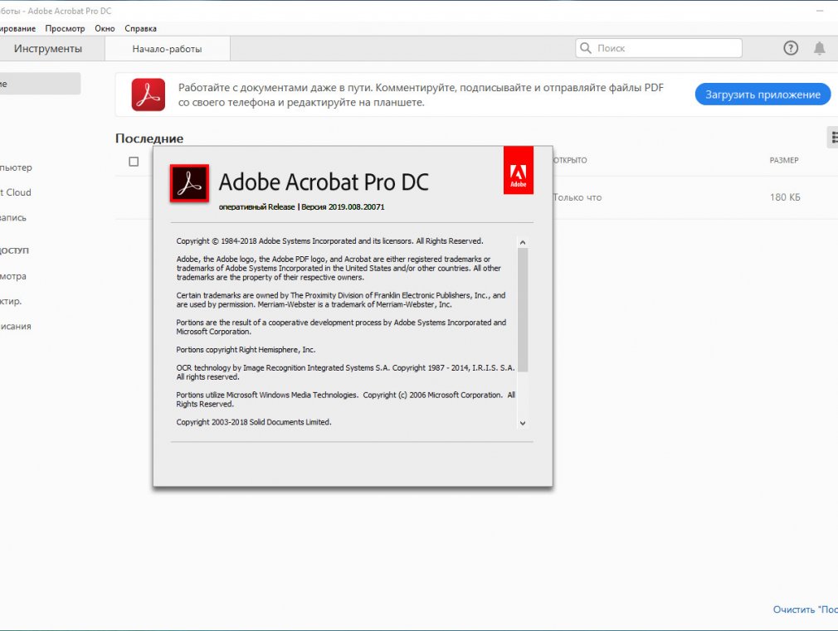
Task: Click the Загрузить приложение button
Action: 762,95
